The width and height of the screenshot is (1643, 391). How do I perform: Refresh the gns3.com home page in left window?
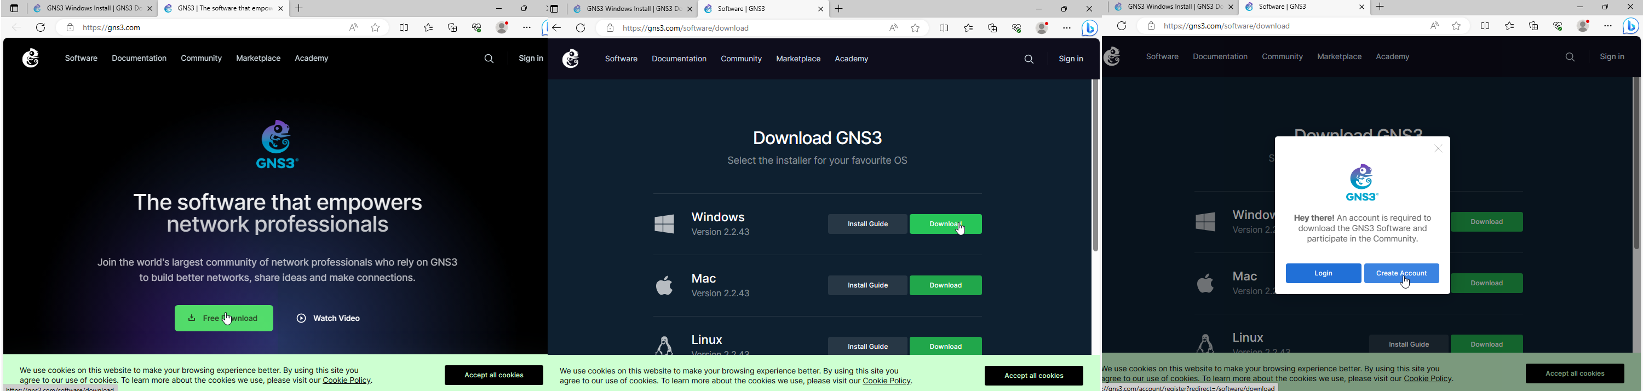tap(41, 27)
